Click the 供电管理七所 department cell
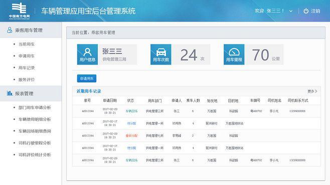This screenshot has width=330, height=185. pos(154,135)
